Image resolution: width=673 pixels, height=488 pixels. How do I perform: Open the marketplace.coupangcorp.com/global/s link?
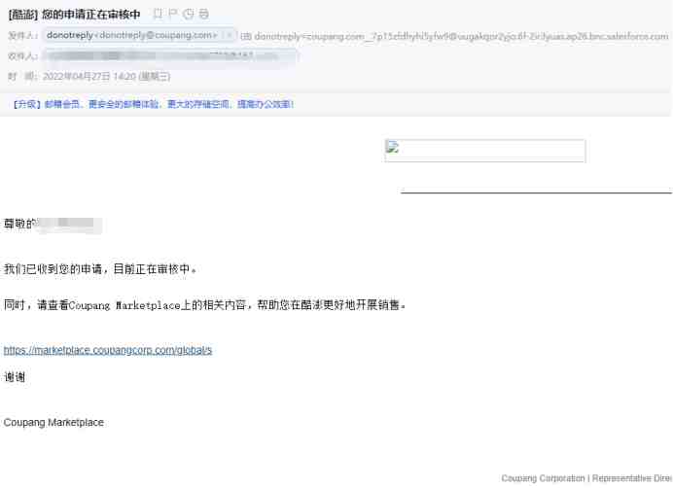[x=108, y=350]
